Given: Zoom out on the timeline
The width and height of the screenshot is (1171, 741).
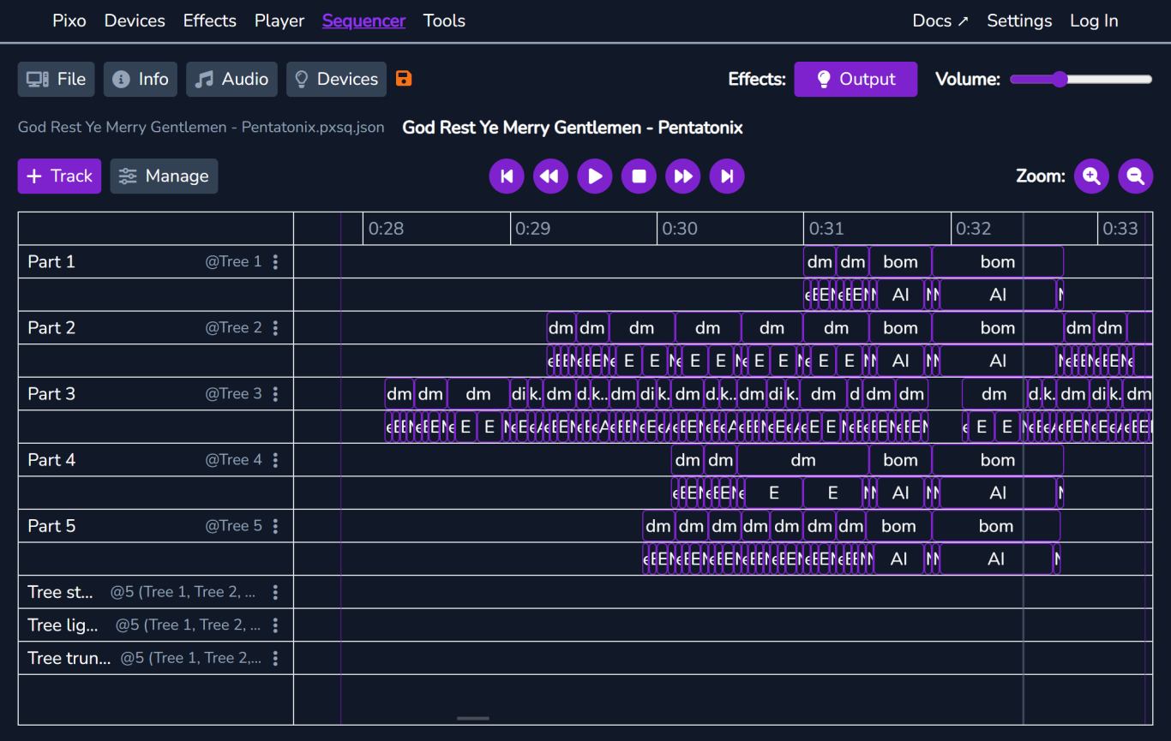Looking at the screenshot, I should coord(1135,176).
